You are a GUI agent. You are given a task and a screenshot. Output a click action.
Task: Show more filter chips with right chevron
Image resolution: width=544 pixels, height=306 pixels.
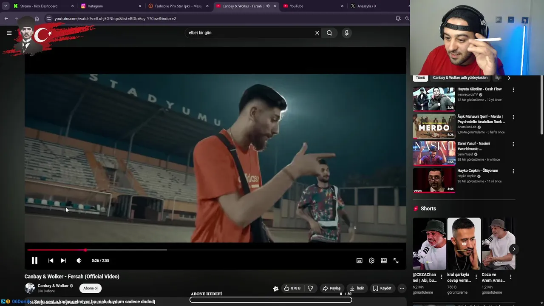509,78
